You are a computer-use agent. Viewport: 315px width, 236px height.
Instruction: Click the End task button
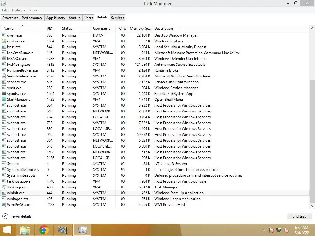(x=299, y=216)
